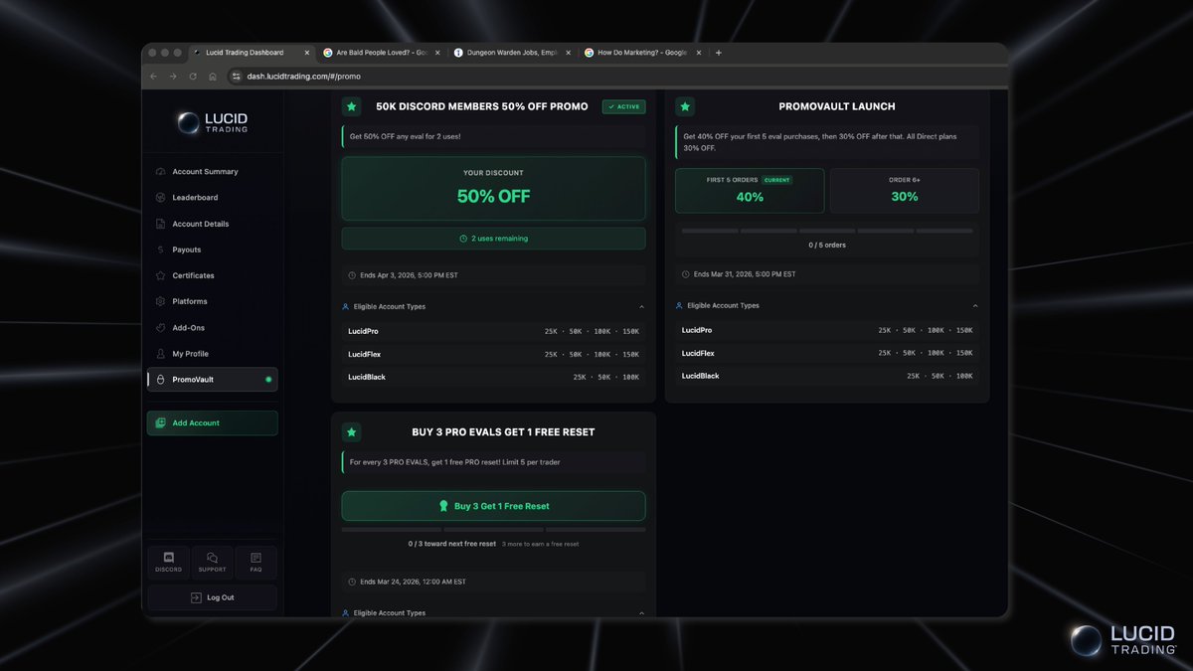
Task: Open a new browser tab
Action: click(719, 53)
